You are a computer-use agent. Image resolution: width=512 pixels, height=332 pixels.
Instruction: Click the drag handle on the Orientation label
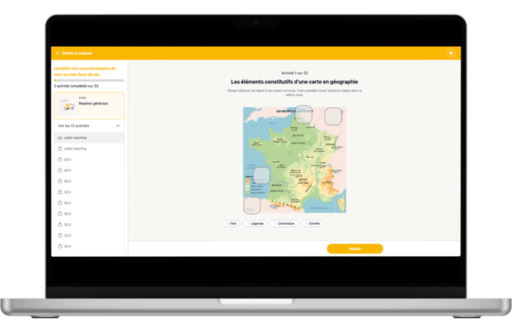pyautogui.click(x=275, y=223)
